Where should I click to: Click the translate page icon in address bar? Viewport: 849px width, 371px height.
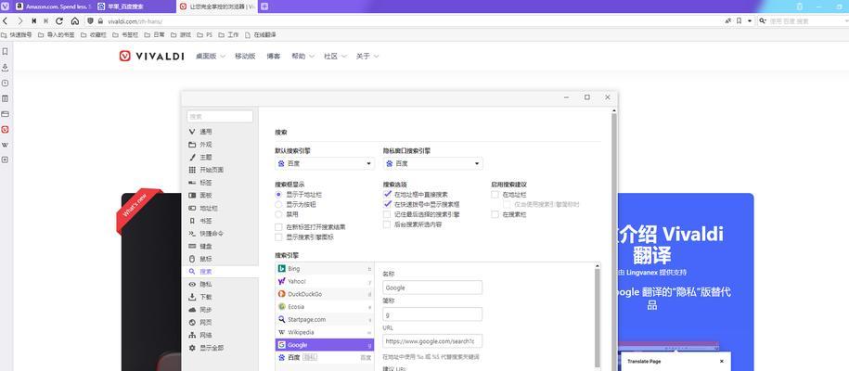(728, 21)
